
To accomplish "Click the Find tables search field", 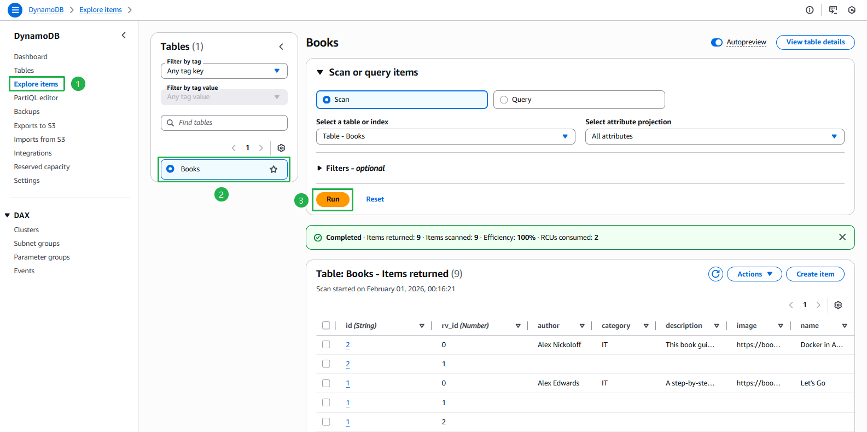I will pos(224,123).
